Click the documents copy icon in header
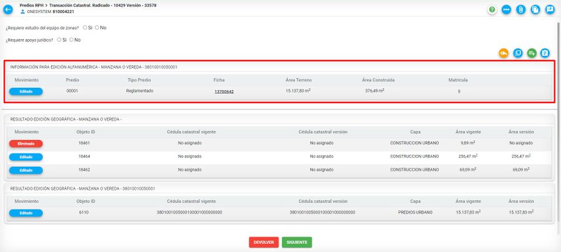This screenshot has height=252, width=561. tap(535, 9)
